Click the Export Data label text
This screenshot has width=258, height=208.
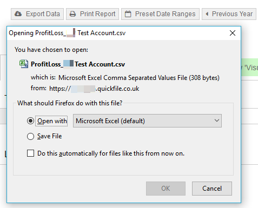(x=43, y=14)
